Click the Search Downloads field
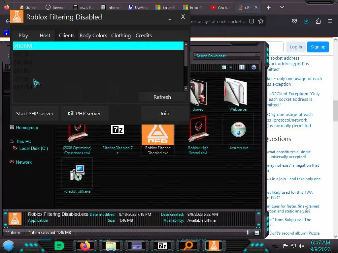Viewport: 338px width, 253px height. coord(227,56)
